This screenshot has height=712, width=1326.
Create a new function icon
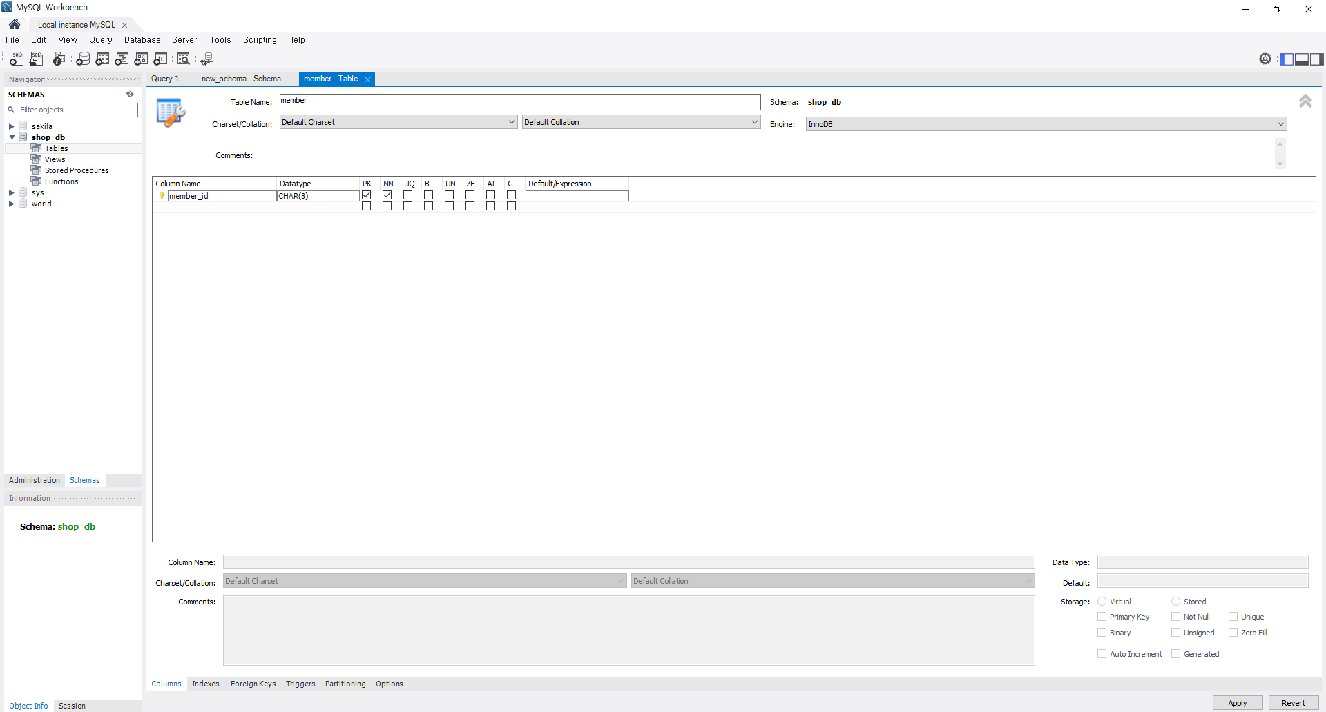160,59
